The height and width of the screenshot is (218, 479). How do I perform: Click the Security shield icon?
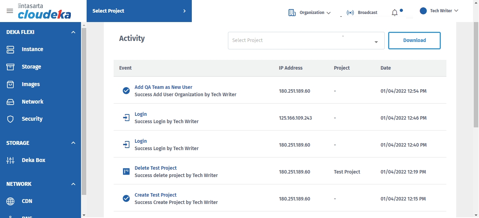11,119
